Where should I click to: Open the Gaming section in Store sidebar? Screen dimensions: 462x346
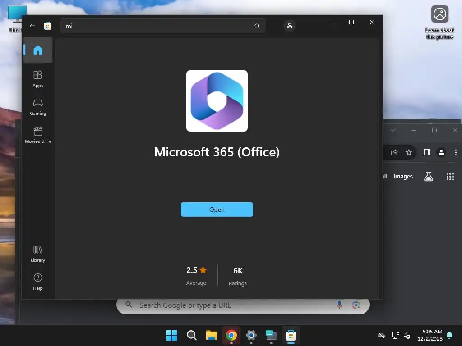[38, 107]
